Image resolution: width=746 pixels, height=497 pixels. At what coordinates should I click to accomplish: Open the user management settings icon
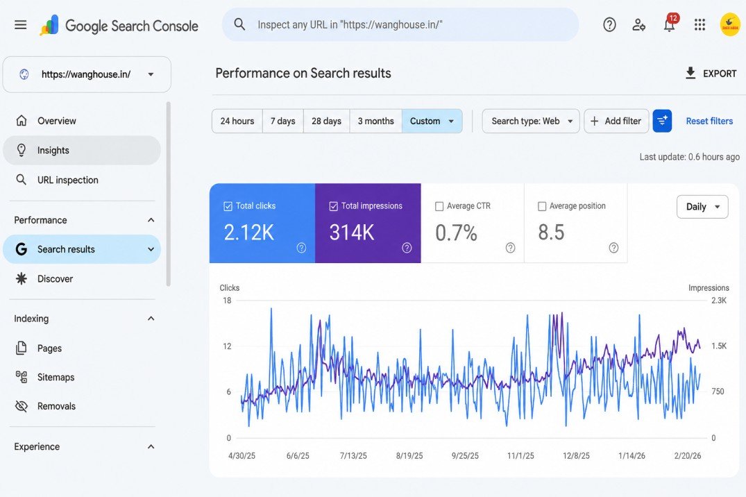pyautogui.click(x=638, y=25)
